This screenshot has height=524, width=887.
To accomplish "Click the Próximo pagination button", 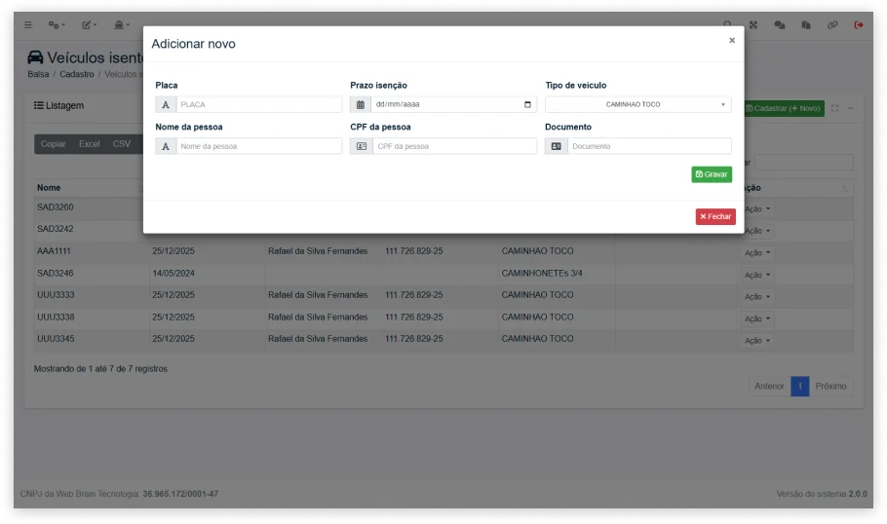I will (831, 386).
